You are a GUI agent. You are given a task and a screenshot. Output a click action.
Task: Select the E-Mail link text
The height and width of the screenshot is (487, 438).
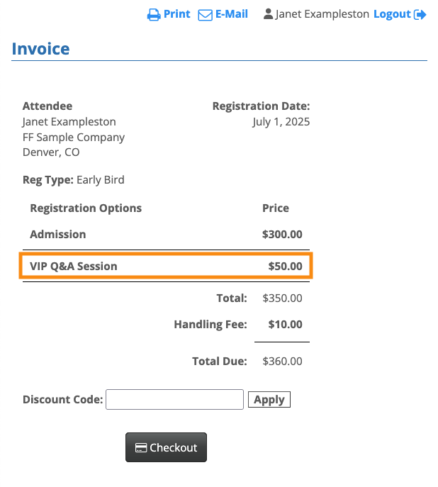232,14
